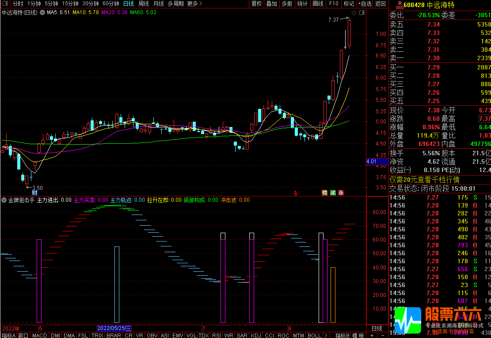
Task: Select the MACD indicator tab
Action: click(40, 335)
